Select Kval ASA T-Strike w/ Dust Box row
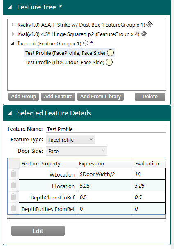Screen dimensions: 174x249 [x=81, y=25]
